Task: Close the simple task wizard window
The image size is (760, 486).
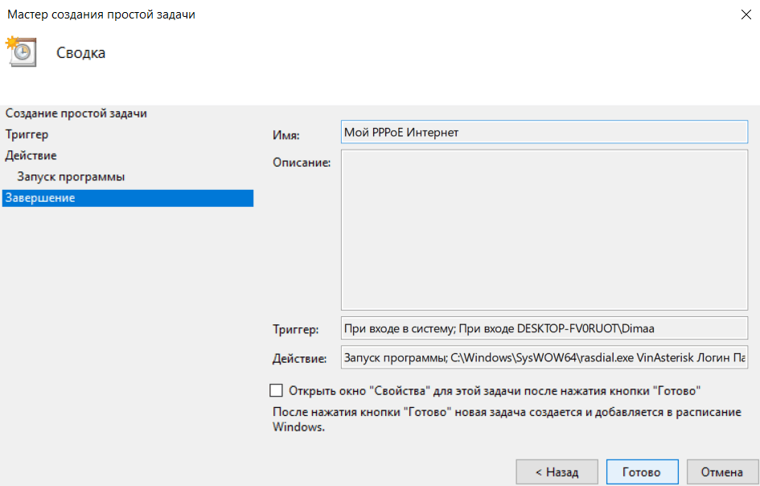Action: point(739,14)
